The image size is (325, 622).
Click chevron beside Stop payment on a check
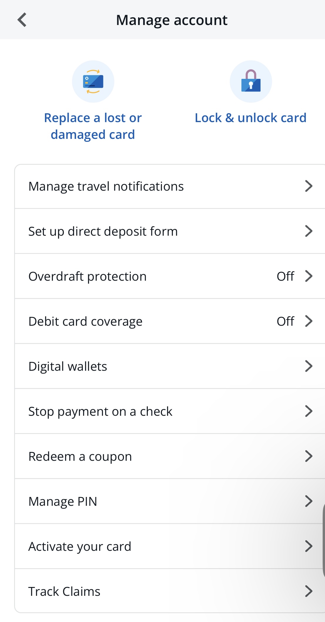click(x=309, y=411)
